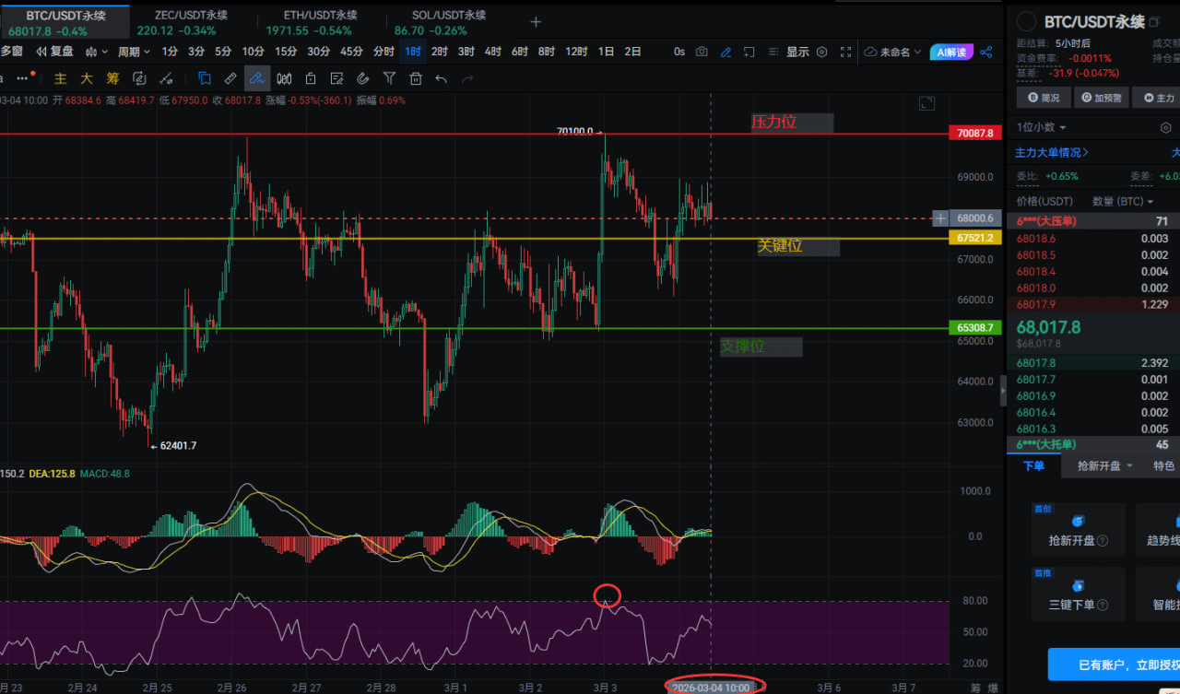Open the 主力大单情况 link
This screenshot has width=1180, height=694.
point(1052,153)
